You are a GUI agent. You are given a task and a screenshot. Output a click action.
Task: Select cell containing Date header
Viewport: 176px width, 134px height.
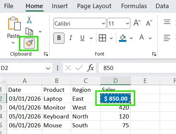(24, 90)
